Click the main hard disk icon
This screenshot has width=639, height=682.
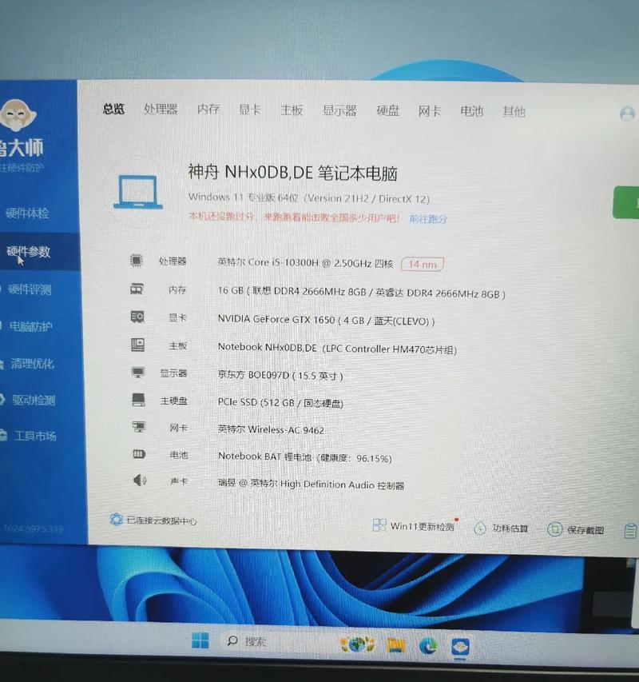coord(138,400)
